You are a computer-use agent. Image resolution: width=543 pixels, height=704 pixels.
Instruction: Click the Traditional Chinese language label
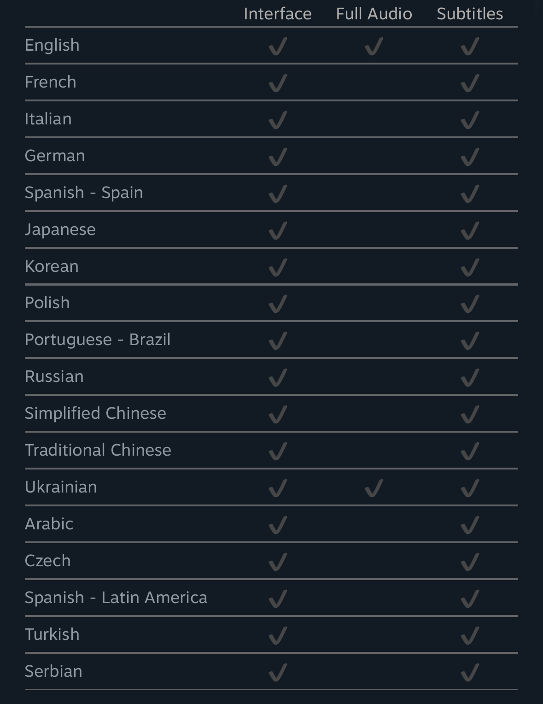(x=98, y=450)
